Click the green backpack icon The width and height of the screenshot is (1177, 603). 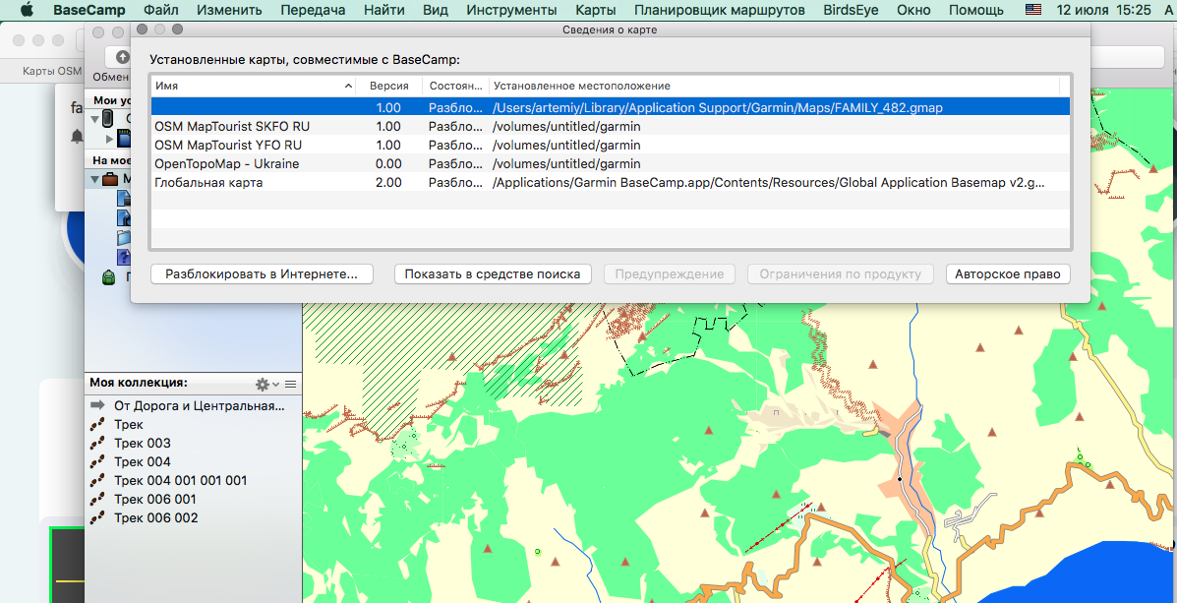(109, 276)
